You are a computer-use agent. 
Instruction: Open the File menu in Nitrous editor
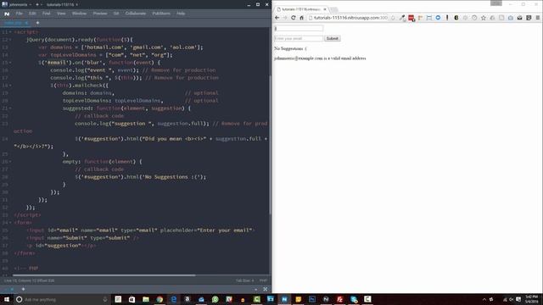[19, 14]
